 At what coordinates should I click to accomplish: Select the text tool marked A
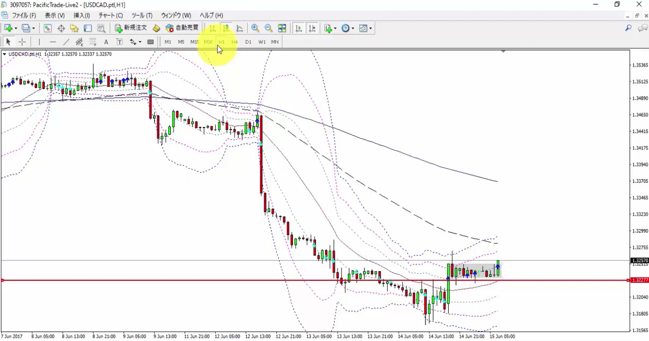click(x=106, y=42)
